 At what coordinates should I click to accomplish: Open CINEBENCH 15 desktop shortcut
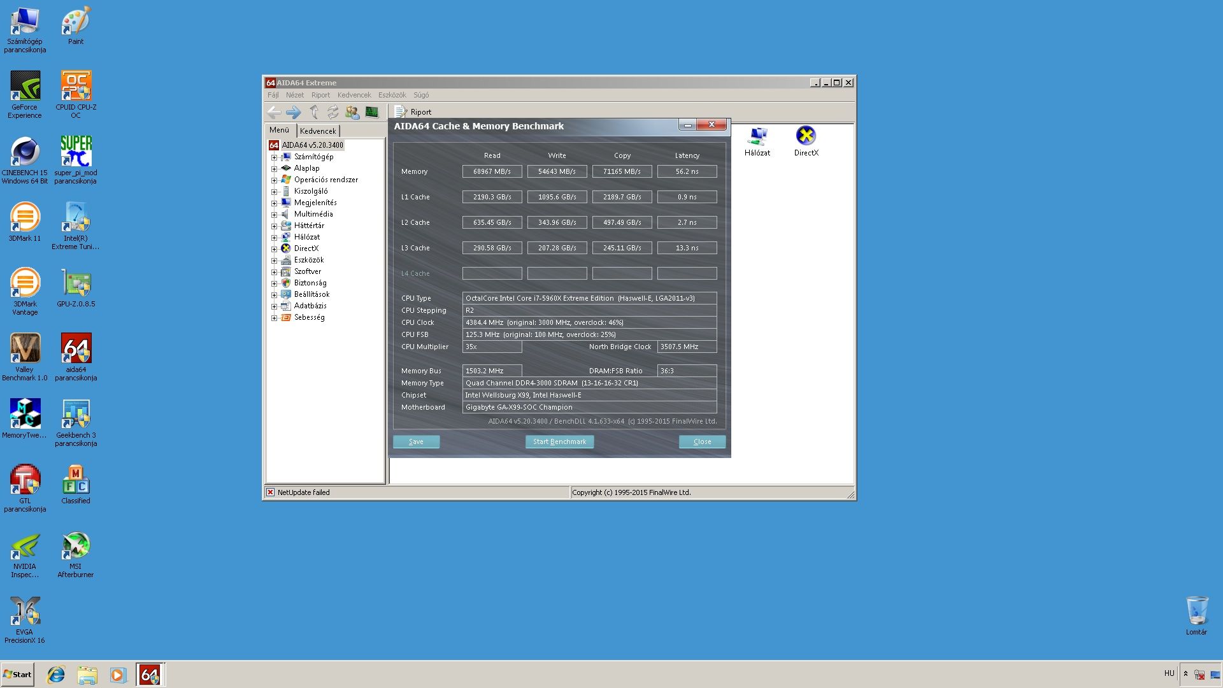tap(25, 161)
